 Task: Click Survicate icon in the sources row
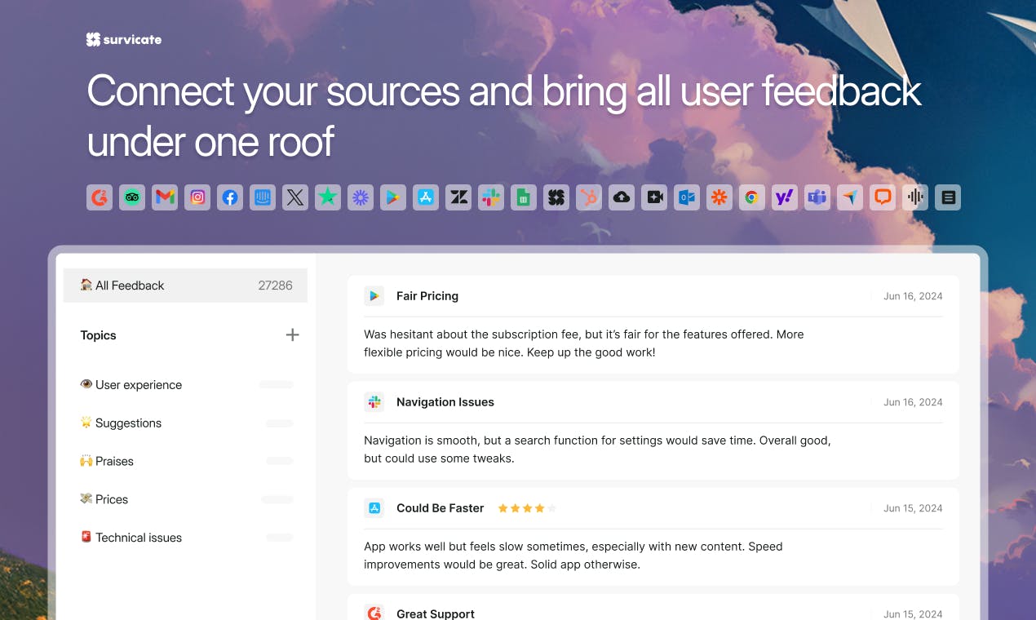(556, 197)
